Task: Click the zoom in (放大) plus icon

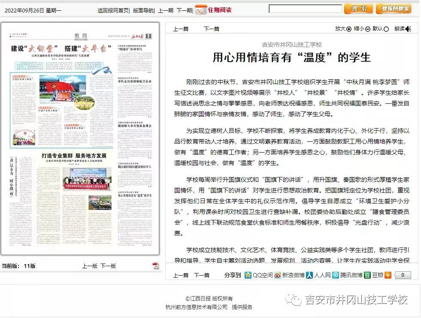Action: (349, 29)
